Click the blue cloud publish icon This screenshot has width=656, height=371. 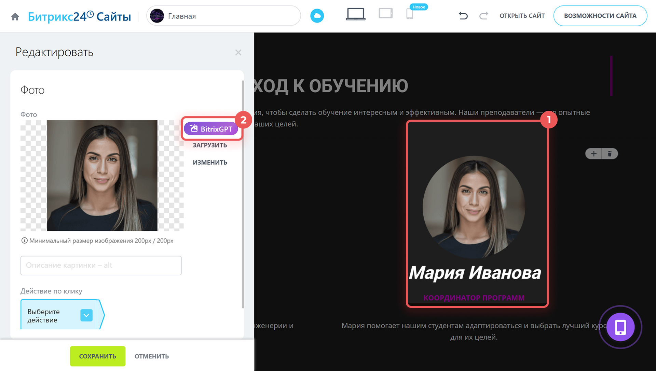click(x=317, y=16)
